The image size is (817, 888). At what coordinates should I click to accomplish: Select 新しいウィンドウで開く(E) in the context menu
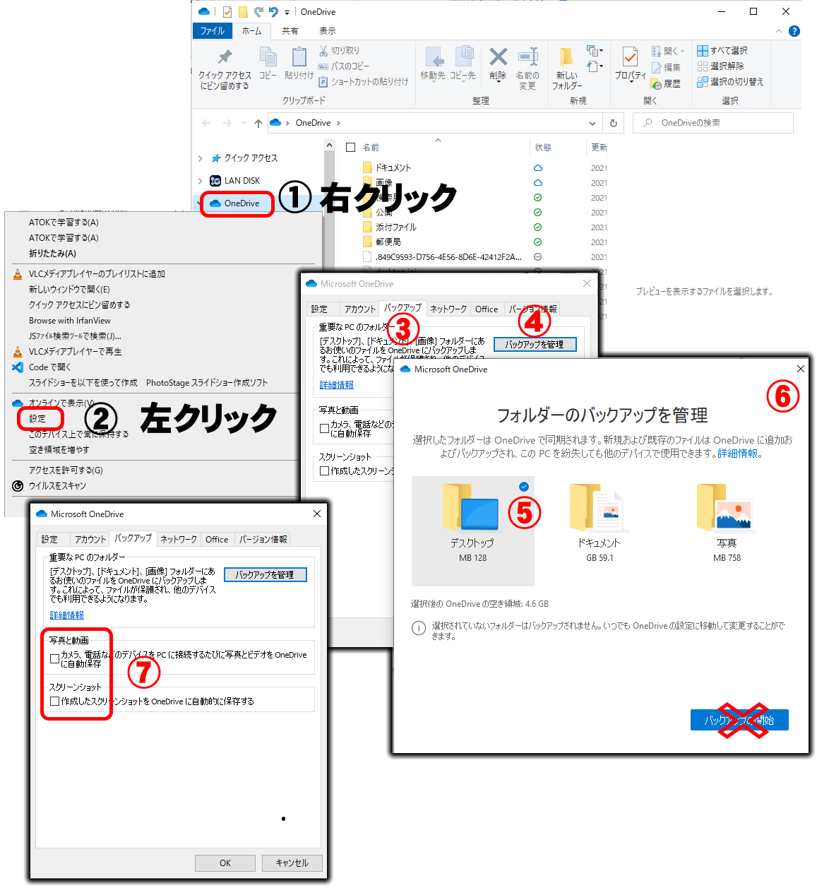[x=69, y=290]
